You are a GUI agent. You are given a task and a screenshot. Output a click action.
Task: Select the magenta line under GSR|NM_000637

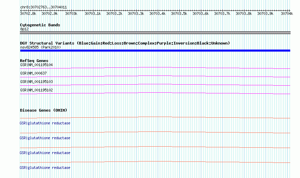(x=155, y=76)
